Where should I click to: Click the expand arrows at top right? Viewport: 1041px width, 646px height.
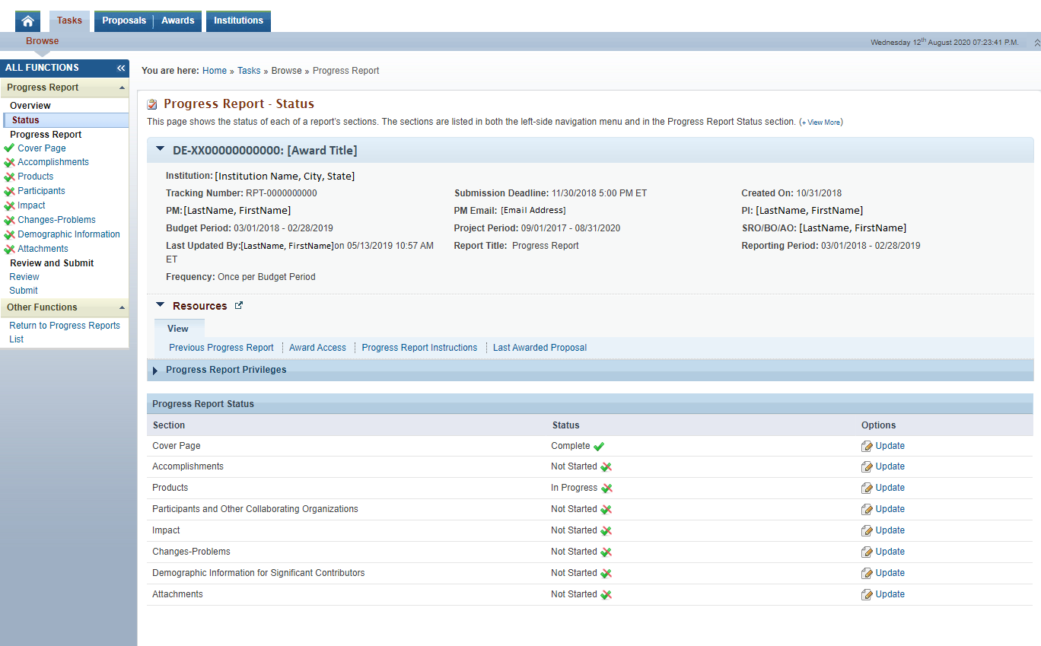pyautogui.click(x=1036, y=43)
